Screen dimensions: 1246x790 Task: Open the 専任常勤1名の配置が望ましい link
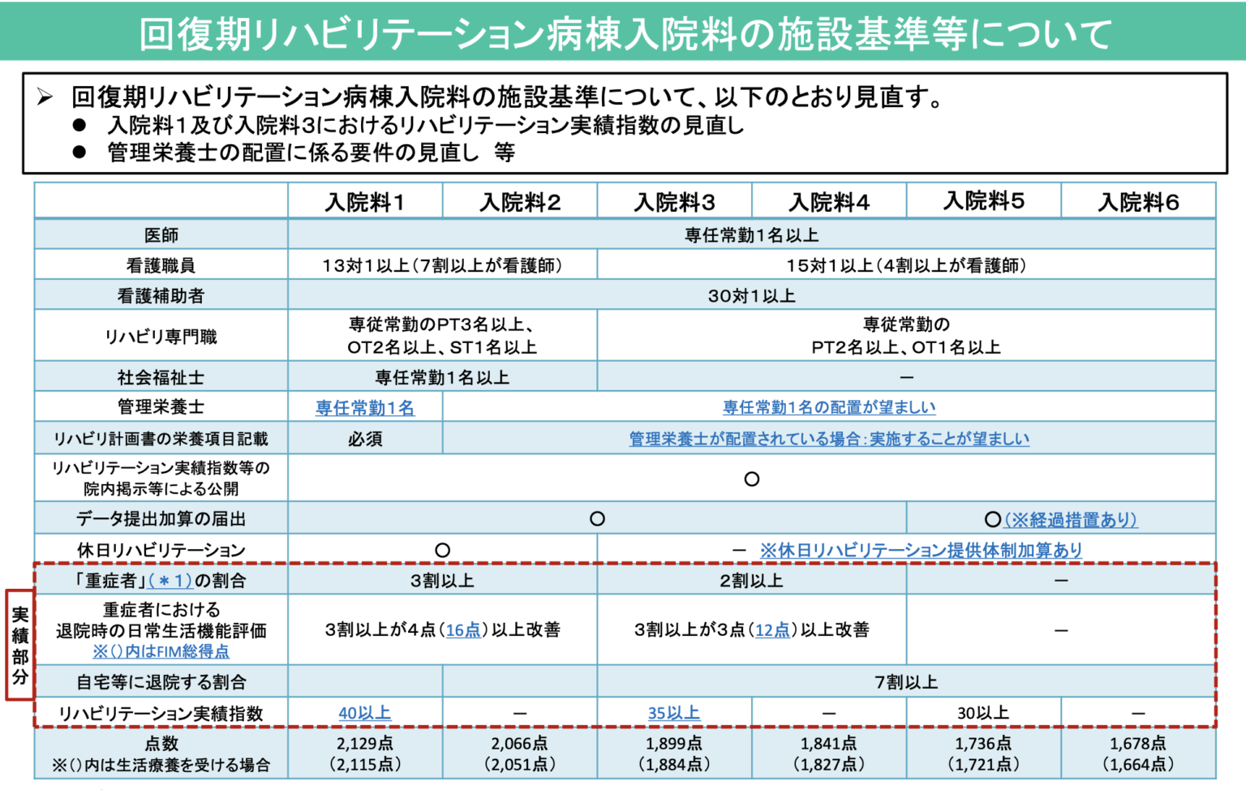pos(828,408)
